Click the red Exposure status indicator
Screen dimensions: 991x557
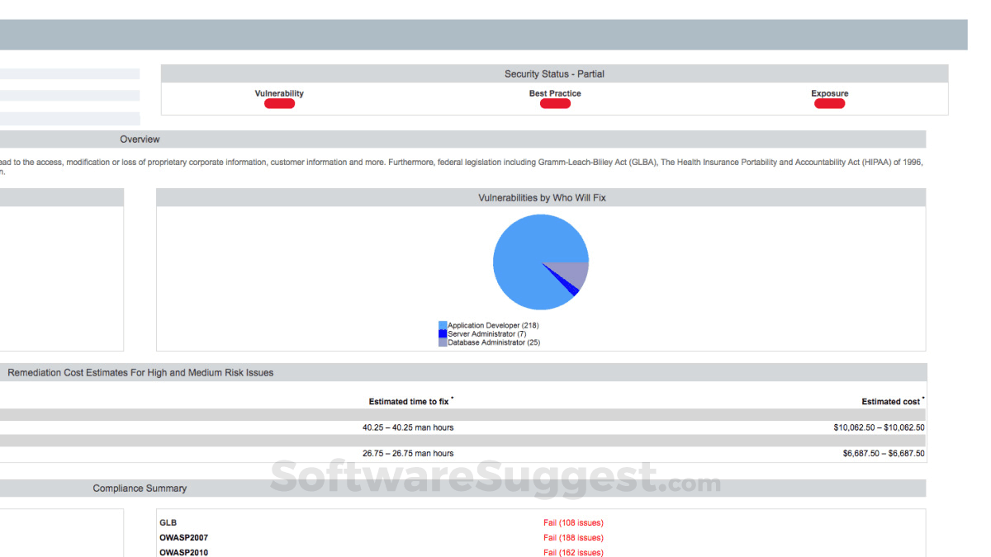click(829, 102)
